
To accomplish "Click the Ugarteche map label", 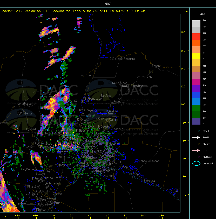I will 64,165.
